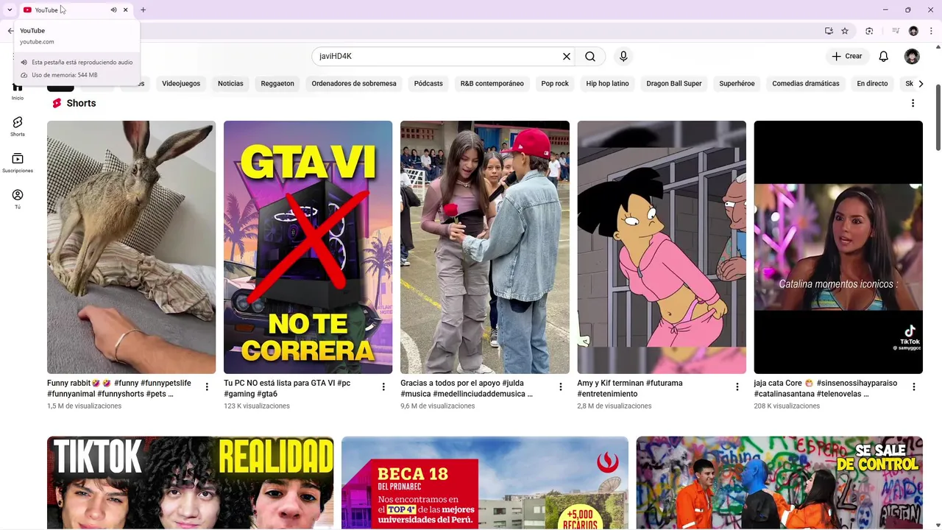Click title 'Tu PC NO está lista para GTA VI'
Image resolution: width=942 pixels, height=530 pixels.
tap(287, 388)
